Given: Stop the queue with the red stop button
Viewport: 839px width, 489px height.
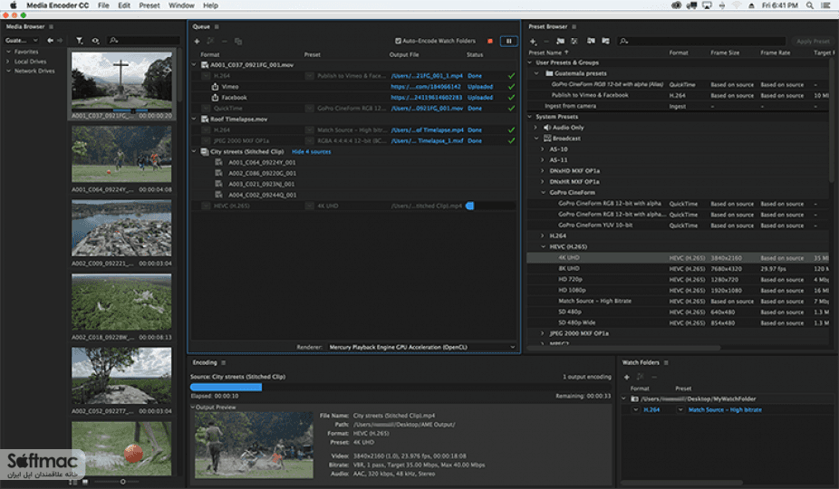Looking at the screenshot, I should (x=490, y=41).
